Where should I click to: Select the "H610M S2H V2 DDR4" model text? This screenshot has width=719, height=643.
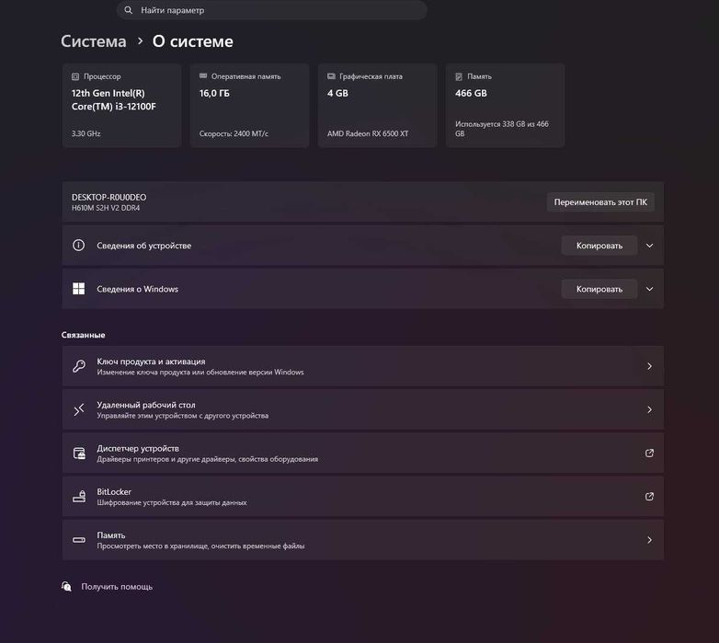tap(106, 208)
